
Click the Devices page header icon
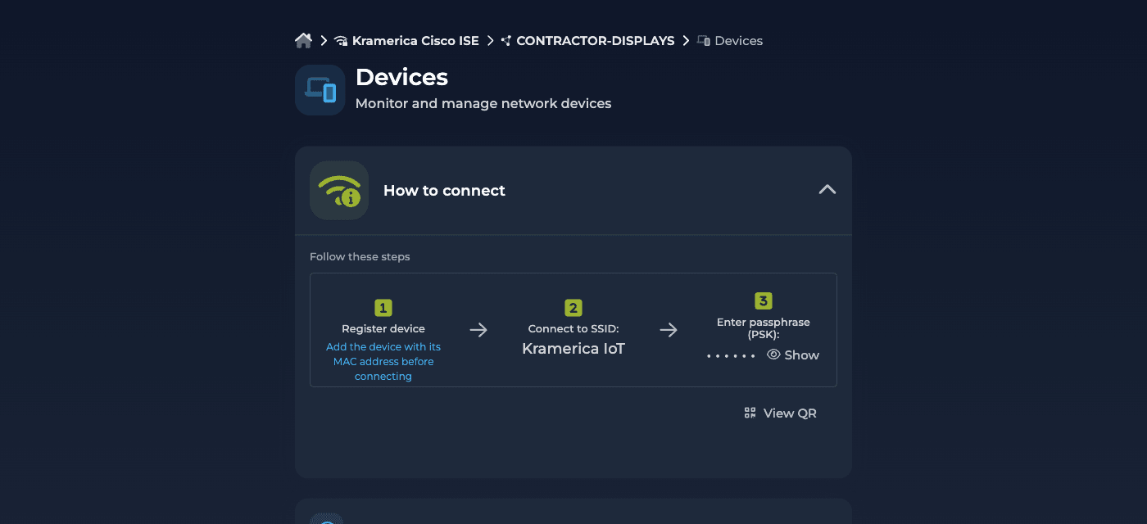[320, 90]
